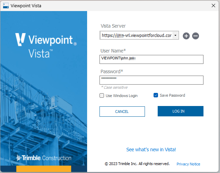Click the remove server minus icon
Viewport: 220px width, 173px height.
[195, 36]
